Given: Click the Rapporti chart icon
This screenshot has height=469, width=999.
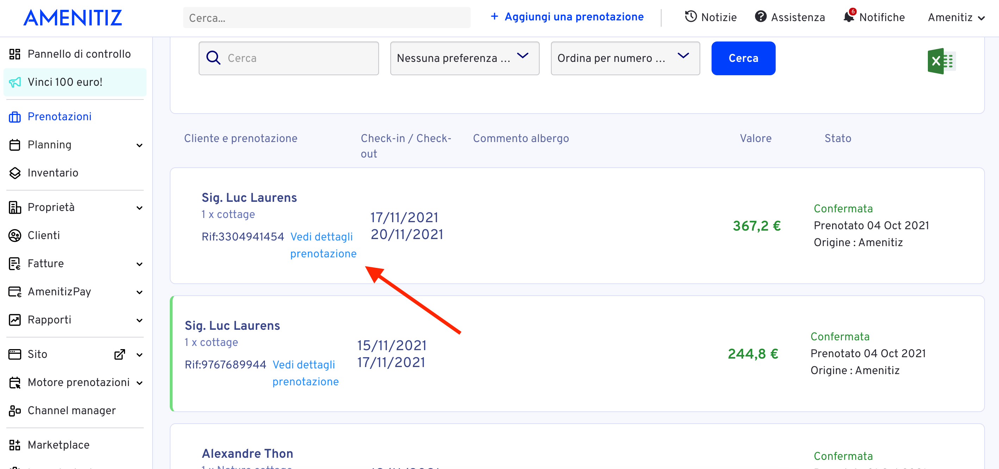Looking at the screenshot, I should coord(15,320).
